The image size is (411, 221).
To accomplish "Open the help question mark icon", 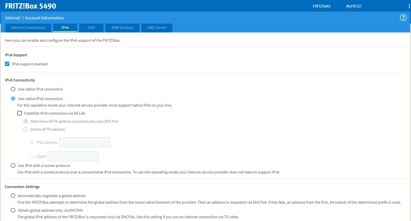I will coord(403,18).
